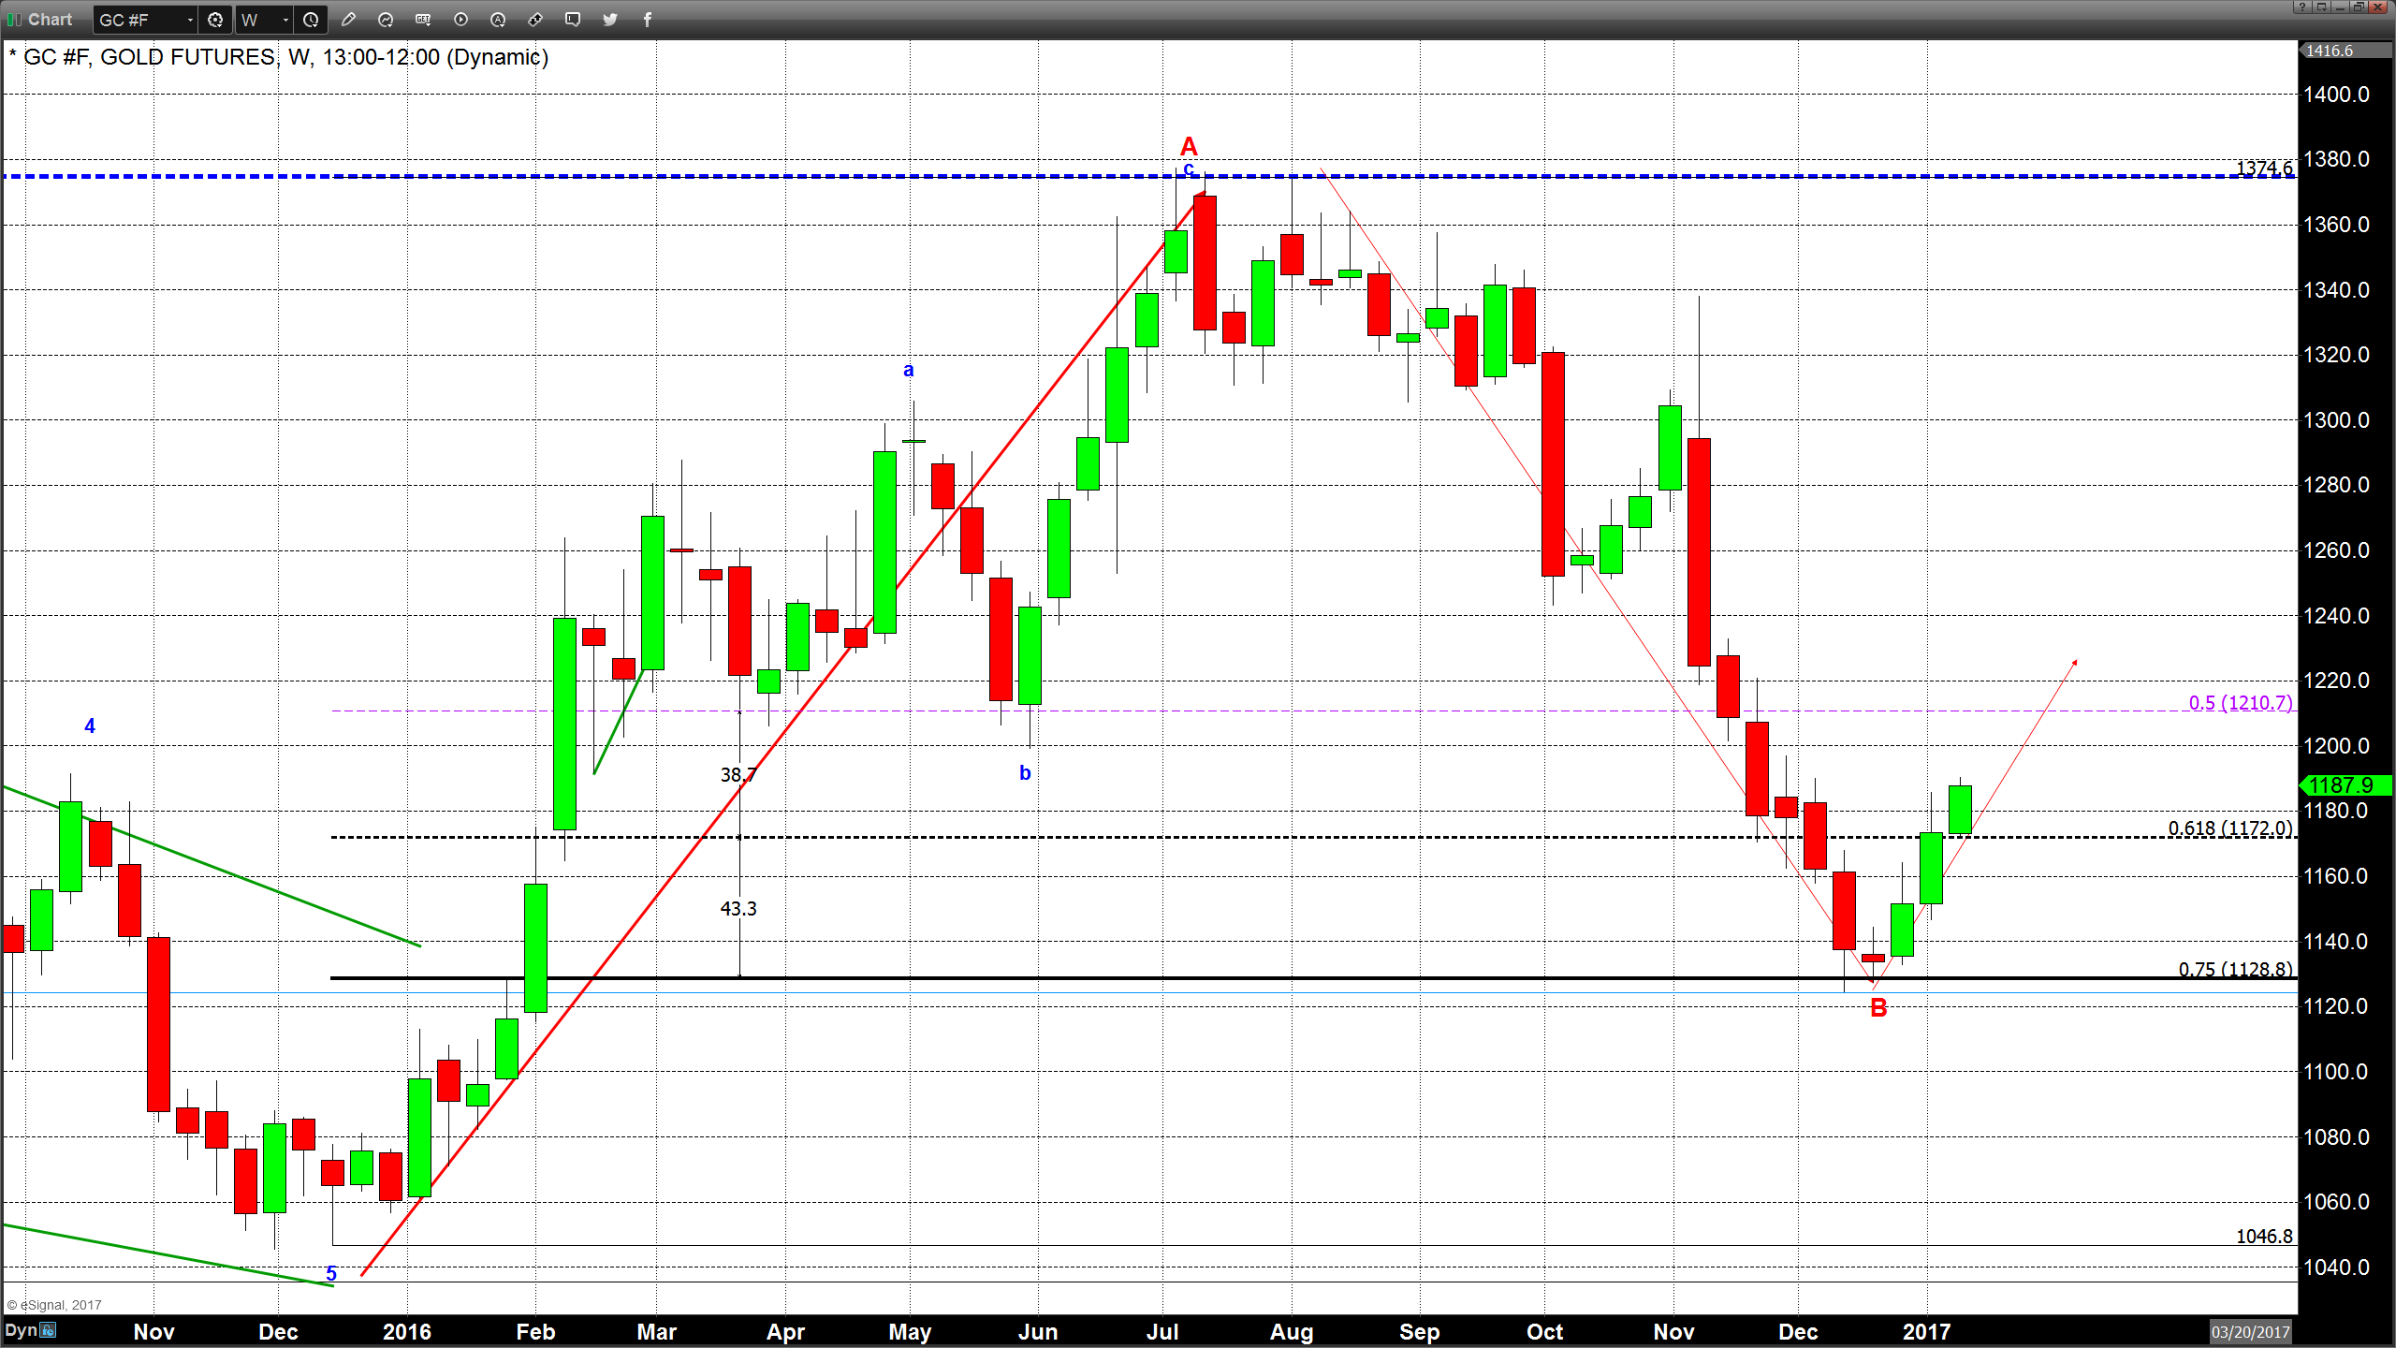Open the help question mark button
This screenshot has width=2396, height=1348.
point(2302,7)
